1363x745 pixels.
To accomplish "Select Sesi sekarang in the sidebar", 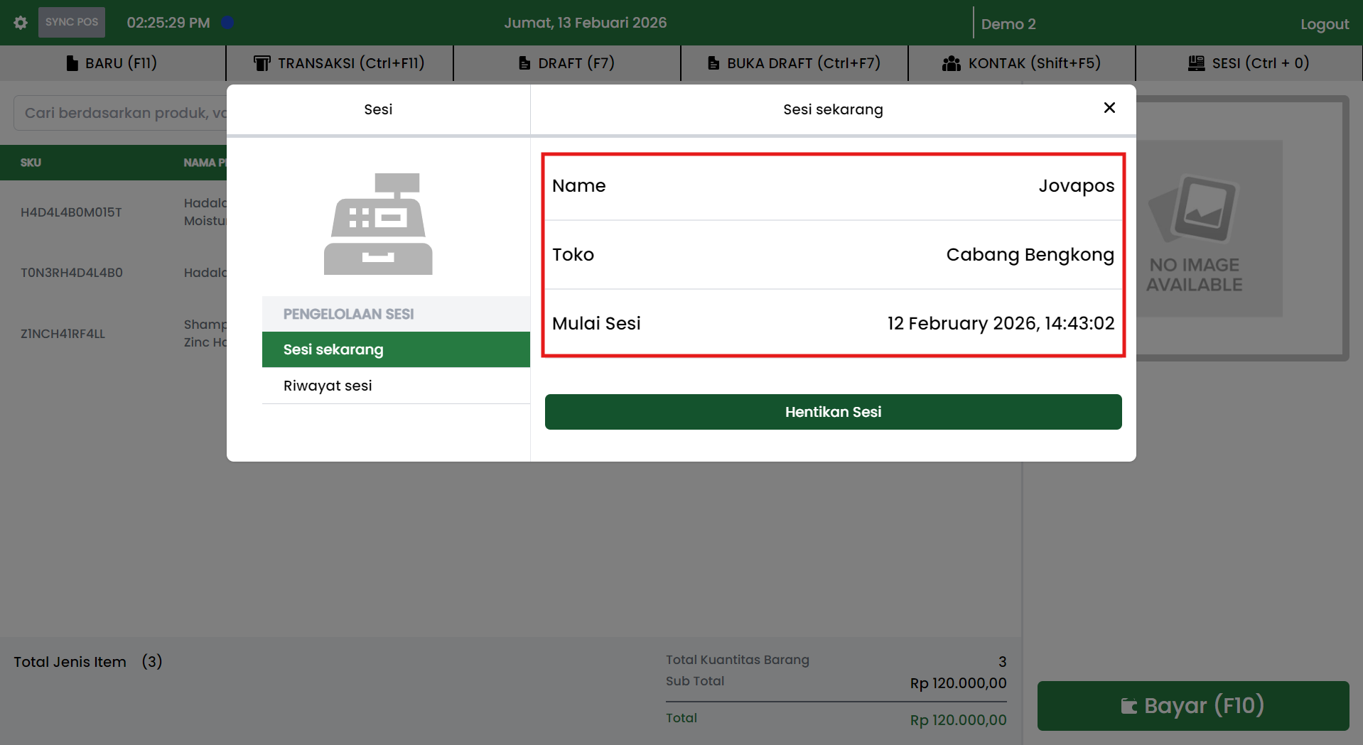I will tap(396, 349).
